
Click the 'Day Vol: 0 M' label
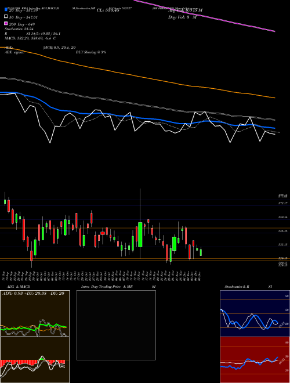pyautogui.click(x=182, y=17)
